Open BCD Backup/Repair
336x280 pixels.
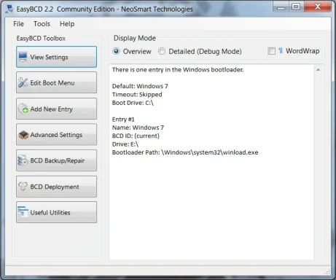pos(56,160)
